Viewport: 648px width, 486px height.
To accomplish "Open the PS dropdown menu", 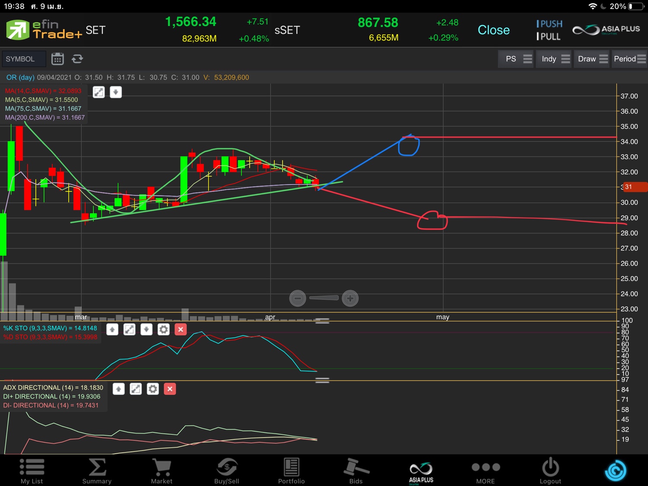I will pos(516,59).
